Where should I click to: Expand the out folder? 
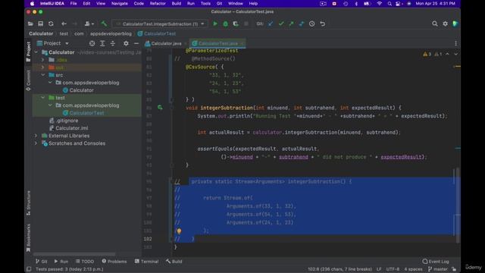pyautogui.click(x=43, y=67)
